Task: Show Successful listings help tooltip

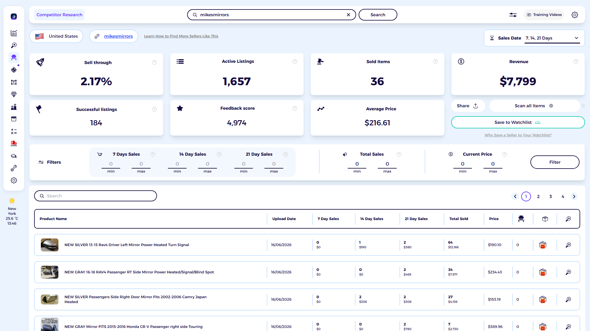Action: (x=154, y=109)
